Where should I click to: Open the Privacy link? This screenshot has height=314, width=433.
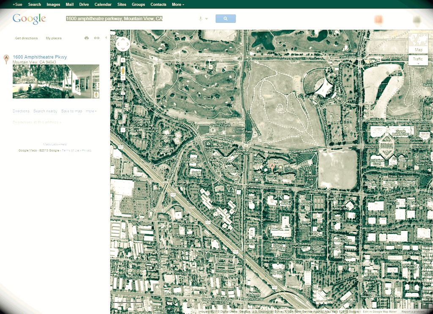(87, 150)
